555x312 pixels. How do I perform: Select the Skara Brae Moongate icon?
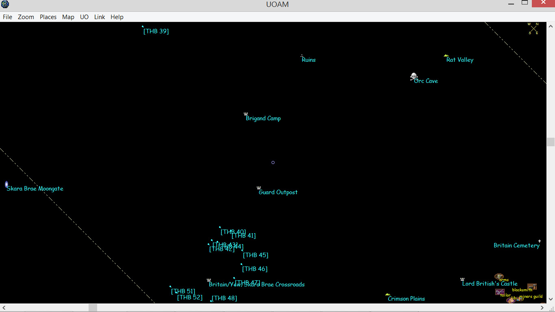coord(7,185)
